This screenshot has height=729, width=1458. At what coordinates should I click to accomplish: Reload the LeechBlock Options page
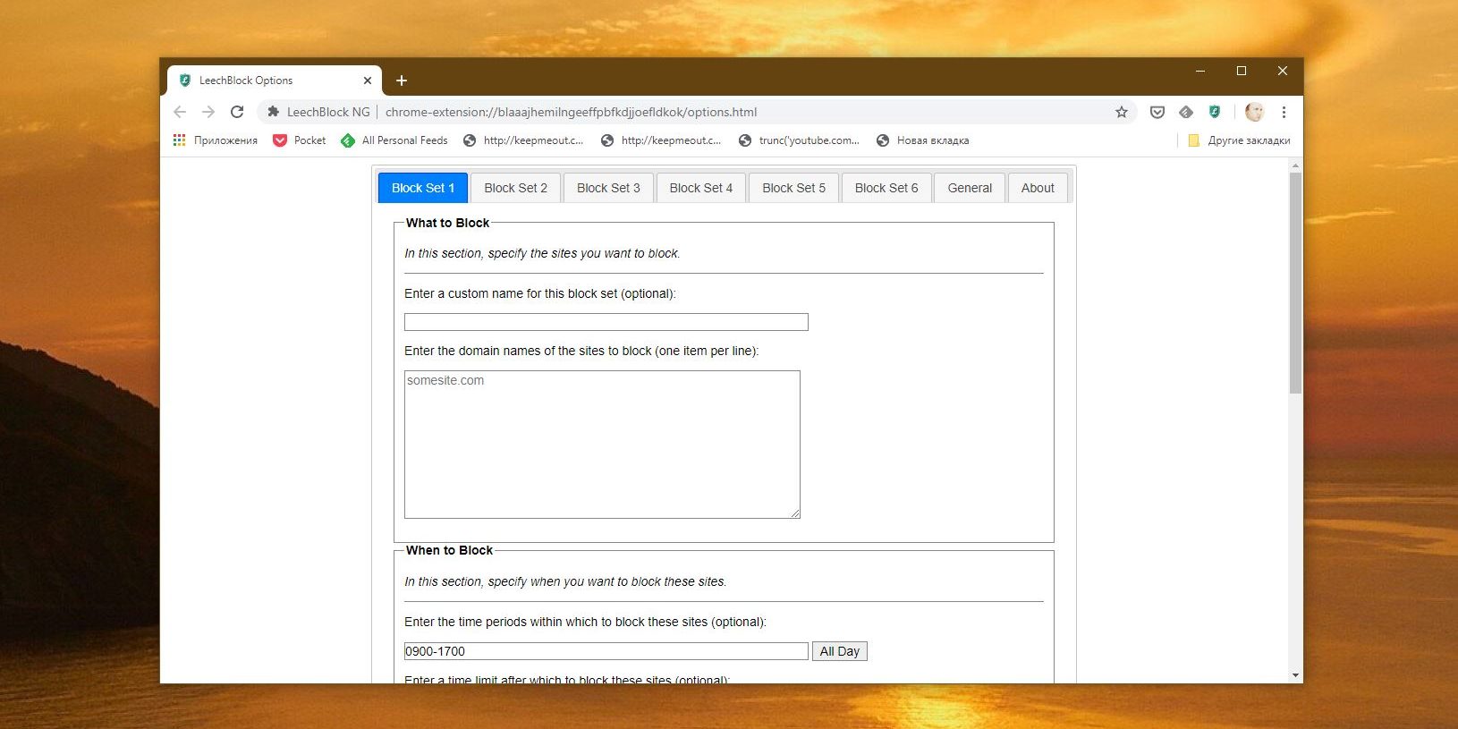coord(237,112)
